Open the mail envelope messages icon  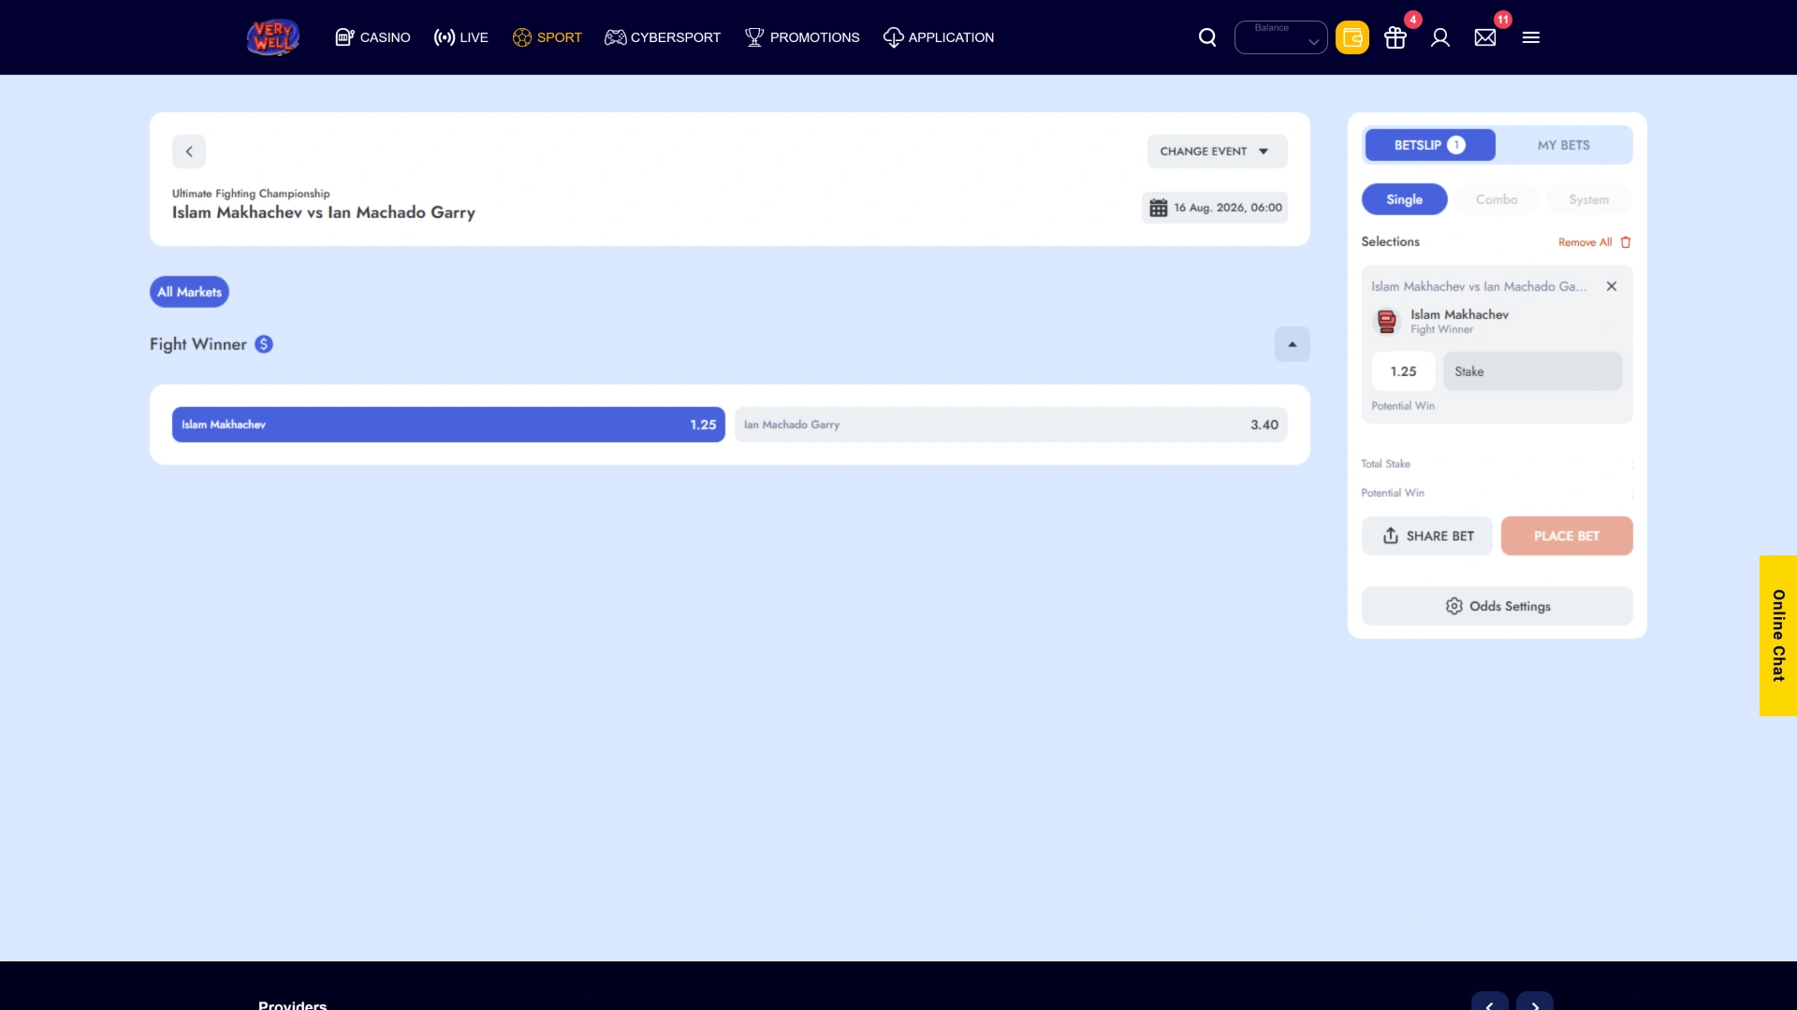[1485, 37]
